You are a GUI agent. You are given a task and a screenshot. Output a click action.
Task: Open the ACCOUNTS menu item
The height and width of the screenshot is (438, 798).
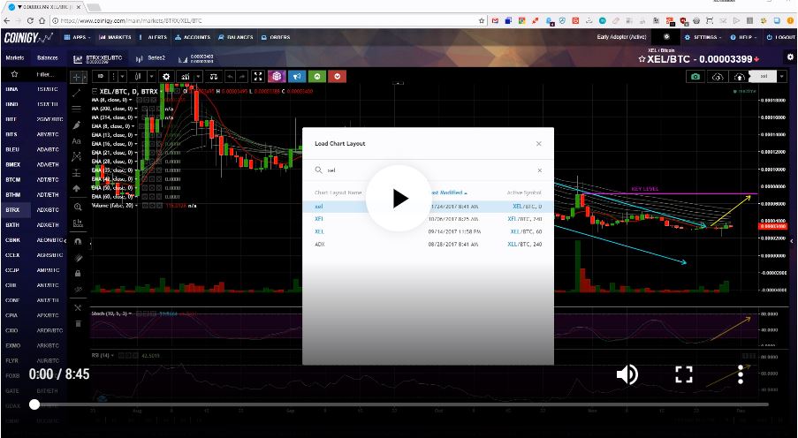(193, 37)
